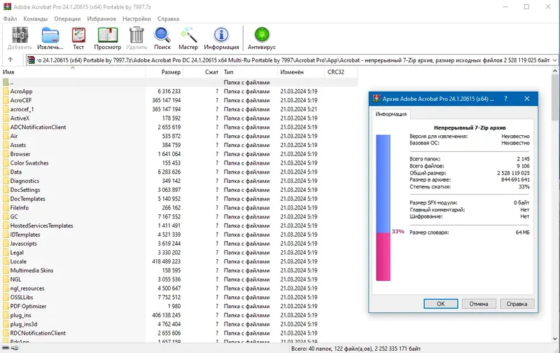Open the Просмотр (View) toolbar icon
Screen dimensions: 560x353
(x=108, y=35)
